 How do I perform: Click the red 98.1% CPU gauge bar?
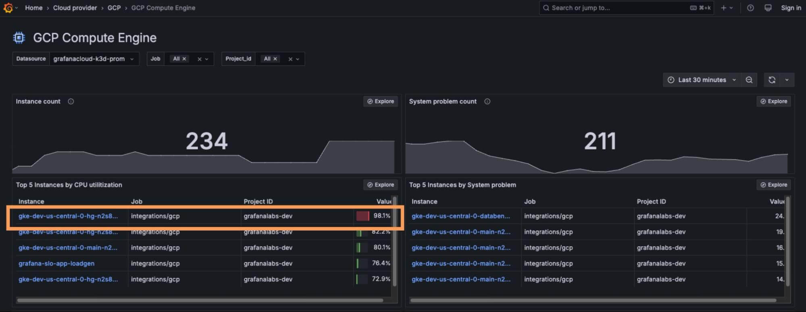pyautogui.click(x=362, y=216)
